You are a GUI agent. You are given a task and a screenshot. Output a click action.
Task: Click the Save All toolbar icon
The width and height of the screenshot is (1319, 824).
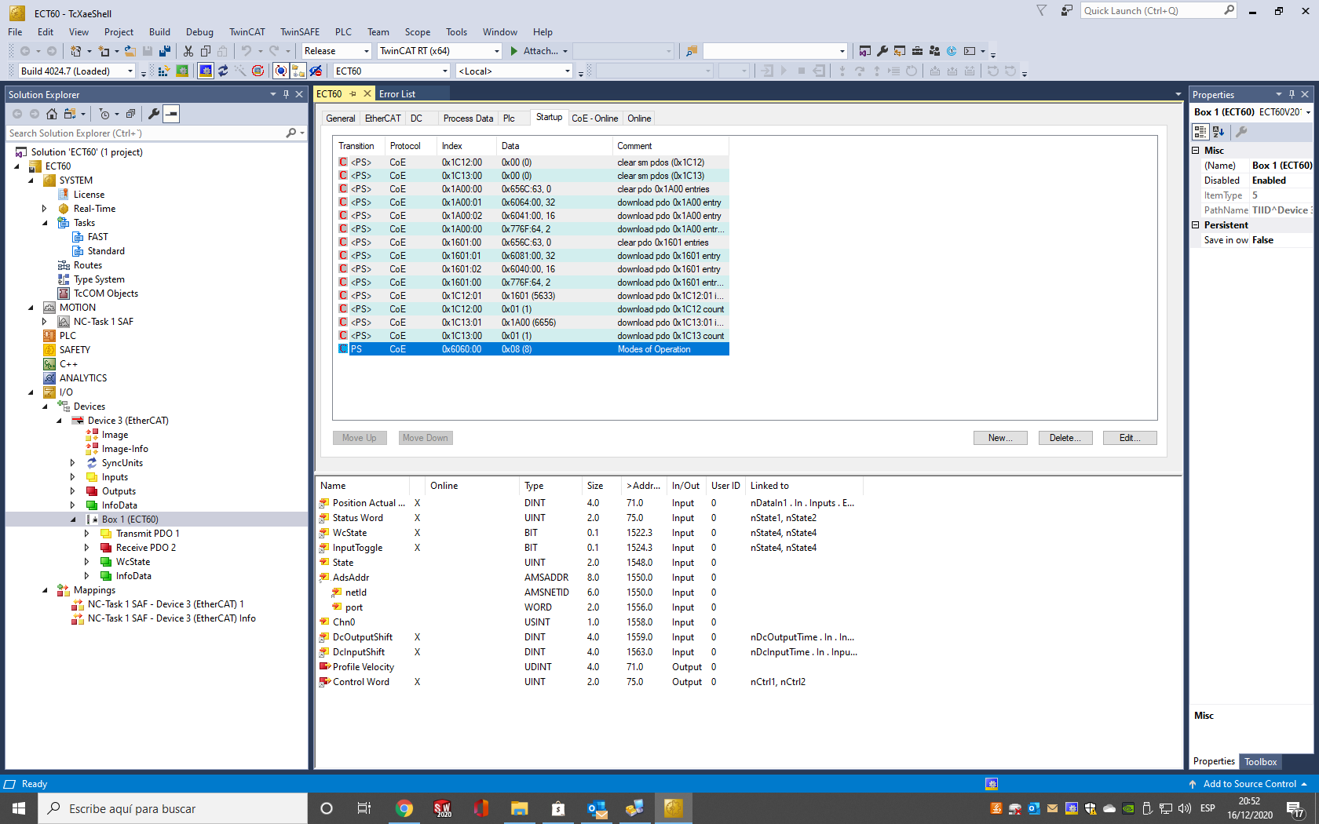(x=165, y=51)
